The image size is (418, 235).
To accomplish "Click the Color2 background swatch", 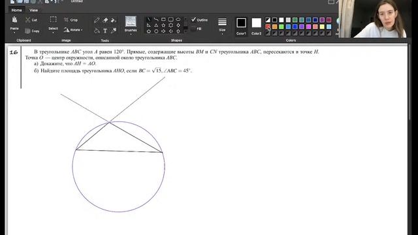I will (257, 23).
